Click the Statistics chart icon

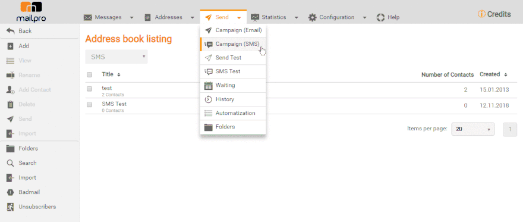255,17
